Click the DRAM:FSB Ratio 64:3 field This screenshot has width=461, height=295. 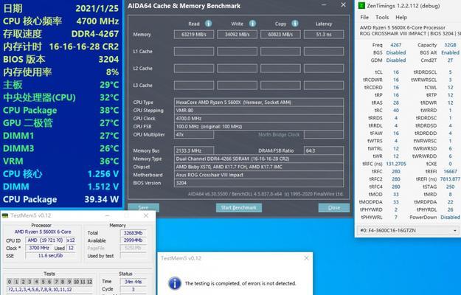tap(324, 150)
